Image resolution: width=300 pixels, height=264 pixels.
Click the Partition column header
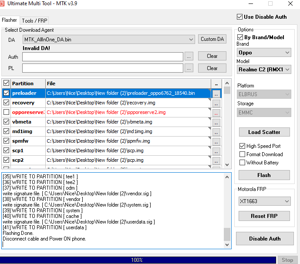coord(28,84)
